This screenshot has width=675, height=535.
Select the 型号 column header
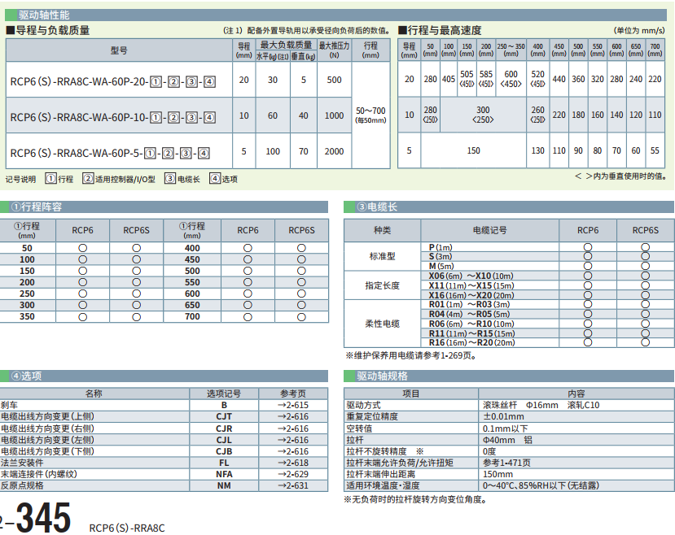[119, 50]
